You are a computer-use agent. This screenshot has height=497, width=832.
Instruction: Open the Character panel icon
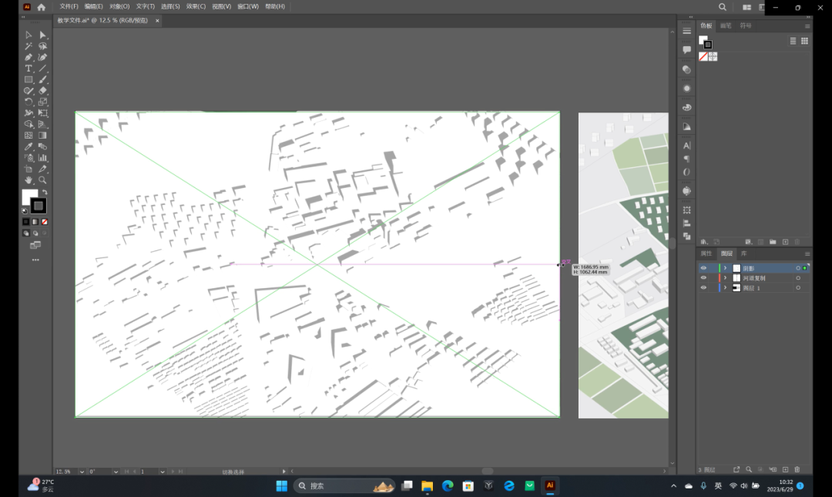(x=686, y=146)
